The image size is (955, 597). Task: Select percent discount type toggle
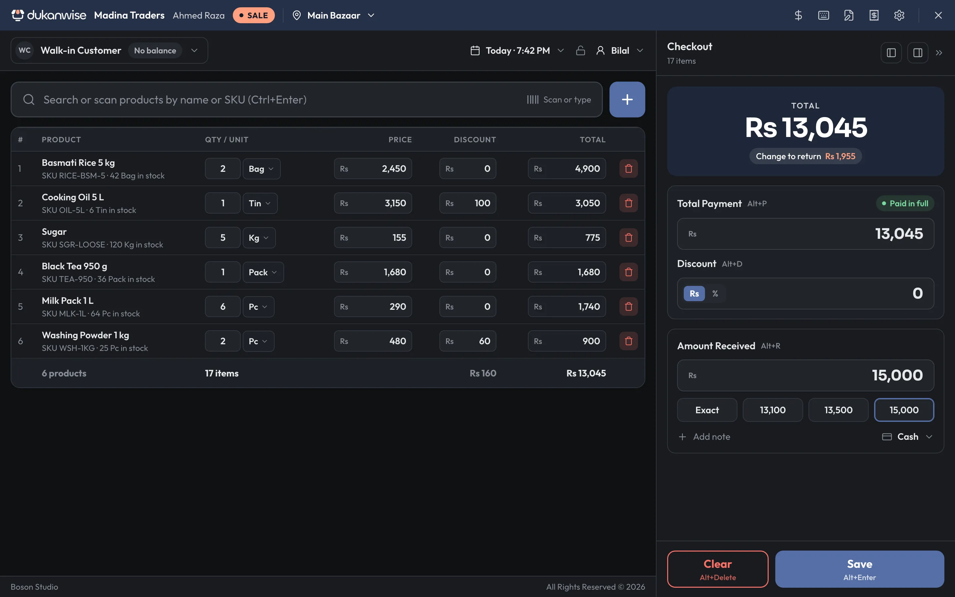715,294
